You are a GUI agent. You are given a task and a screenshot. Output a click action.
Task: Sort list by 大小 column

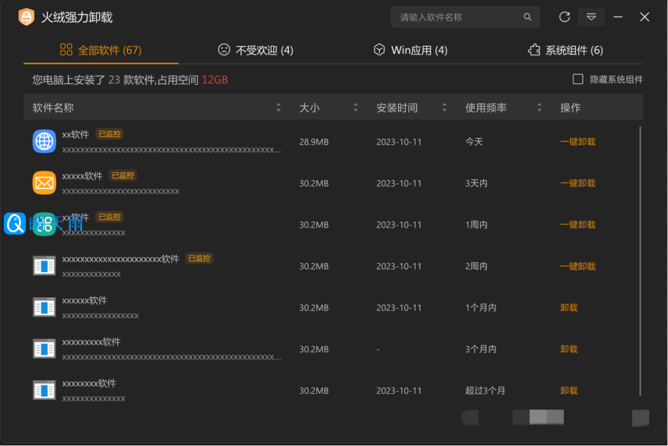tap(356, 108)
